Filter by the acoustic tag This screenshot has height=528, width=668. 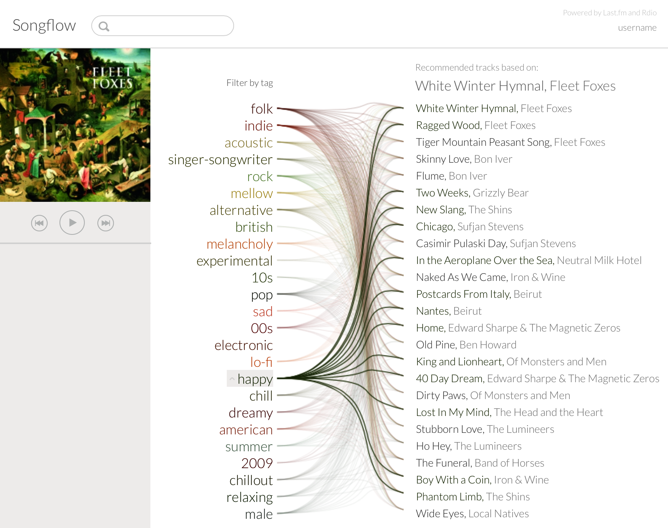[249, 143]
